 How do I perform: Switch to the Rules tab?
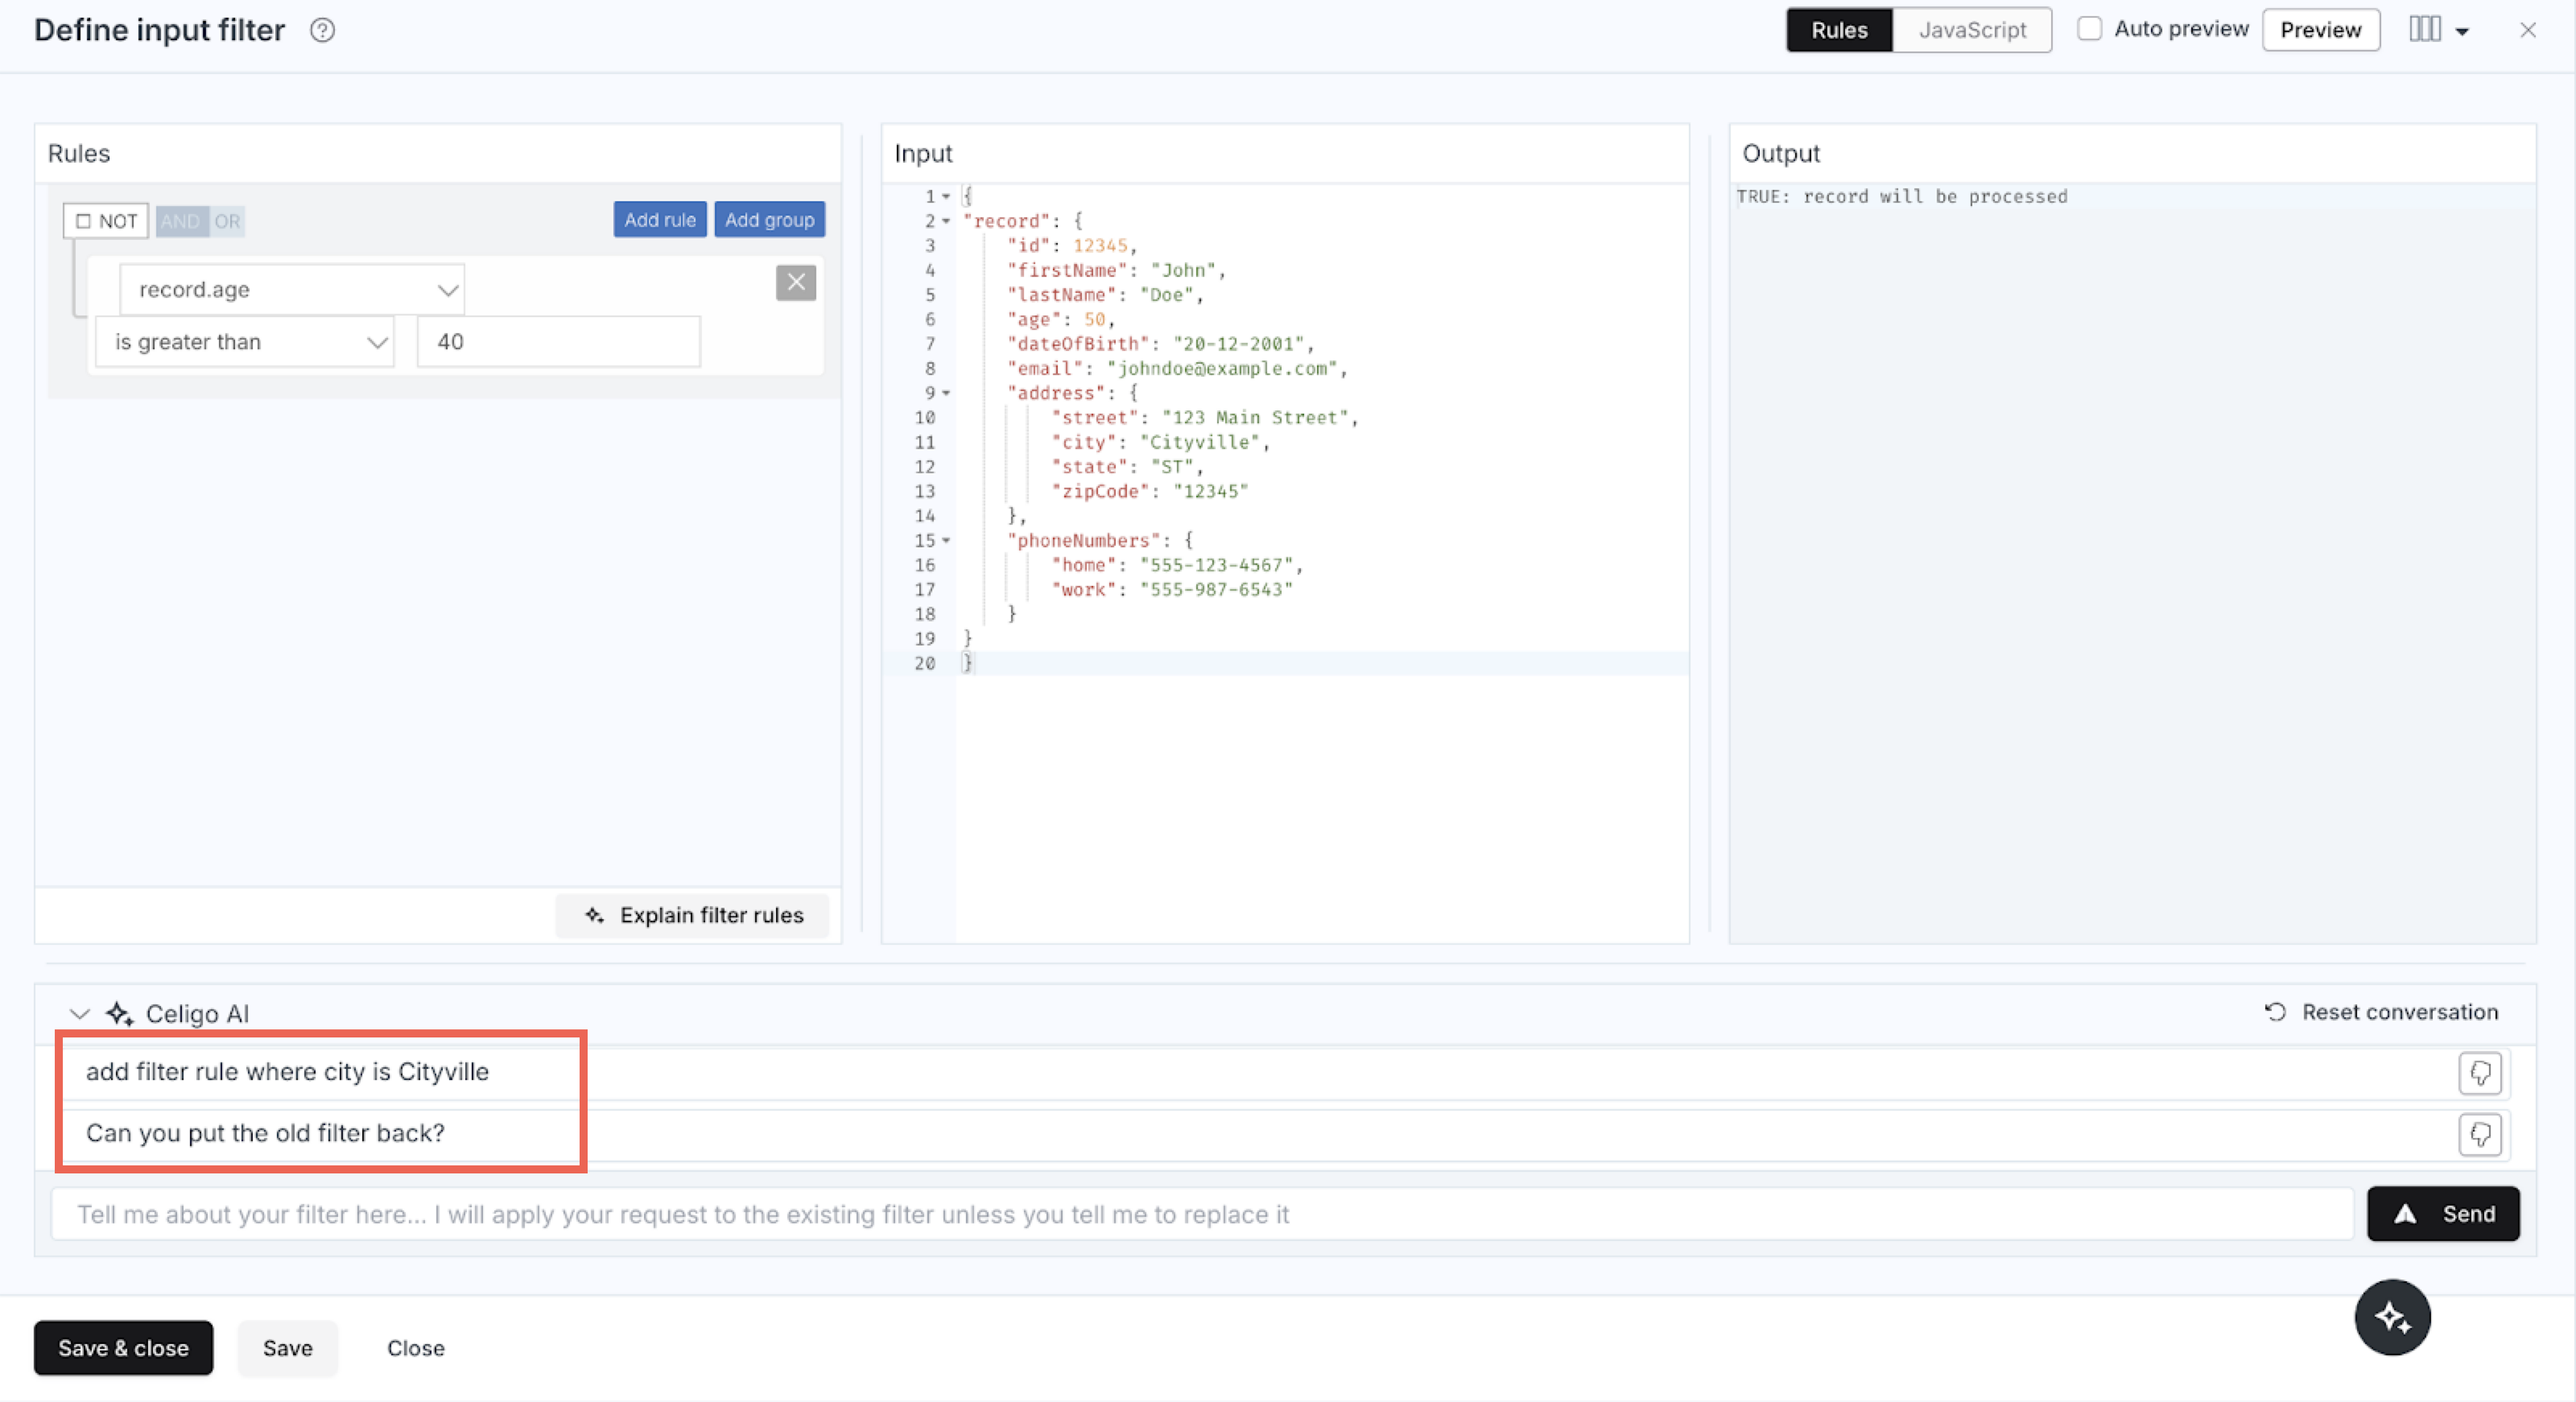tap(1839, 30)
